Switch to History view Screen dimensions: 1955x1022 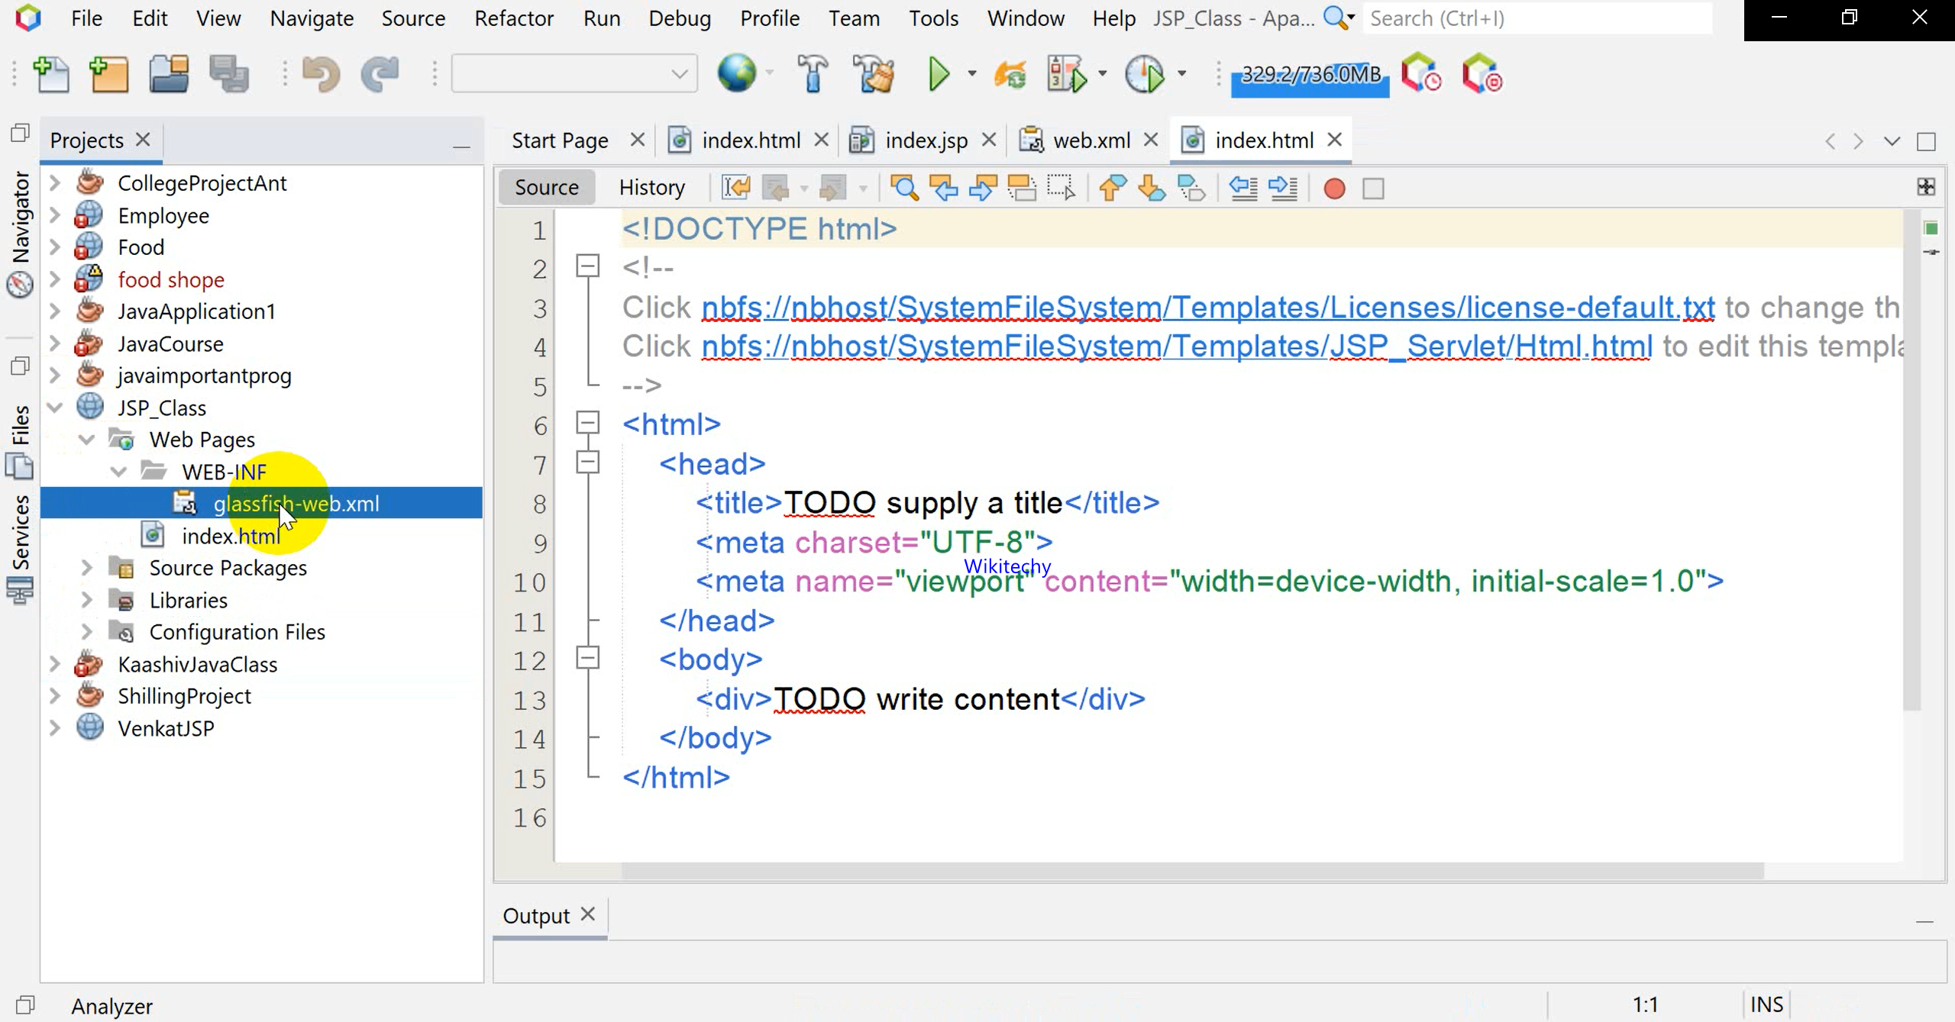651,188
